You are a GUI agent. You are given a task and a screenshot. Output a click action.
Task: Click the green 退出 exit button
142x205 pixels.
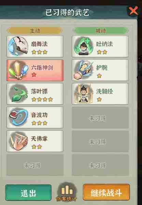(x=28, y=193)
